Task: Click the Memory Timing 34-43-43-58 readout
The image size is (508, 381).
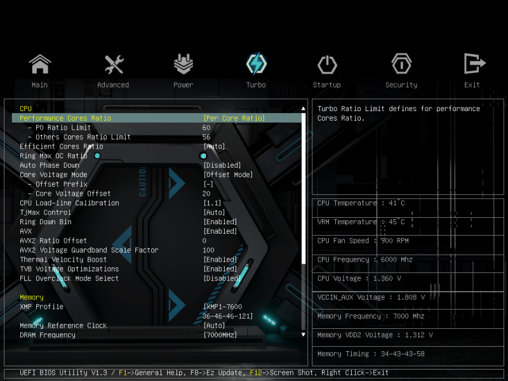Action: tap(371, 354)
